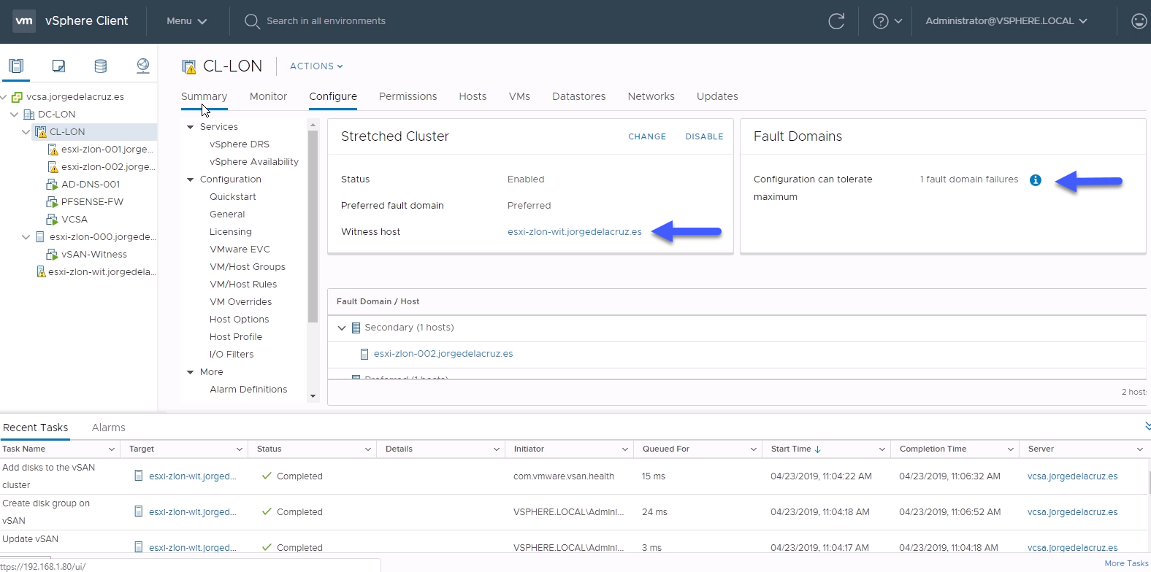Click the vSAN-Witness VM icon
Viewport: 1151px width, 572px height.
pyautogui.click(x=52, y=255)
